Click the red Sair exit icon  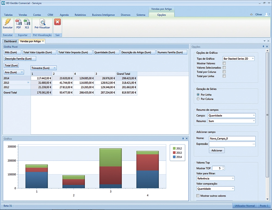(57, 22)
